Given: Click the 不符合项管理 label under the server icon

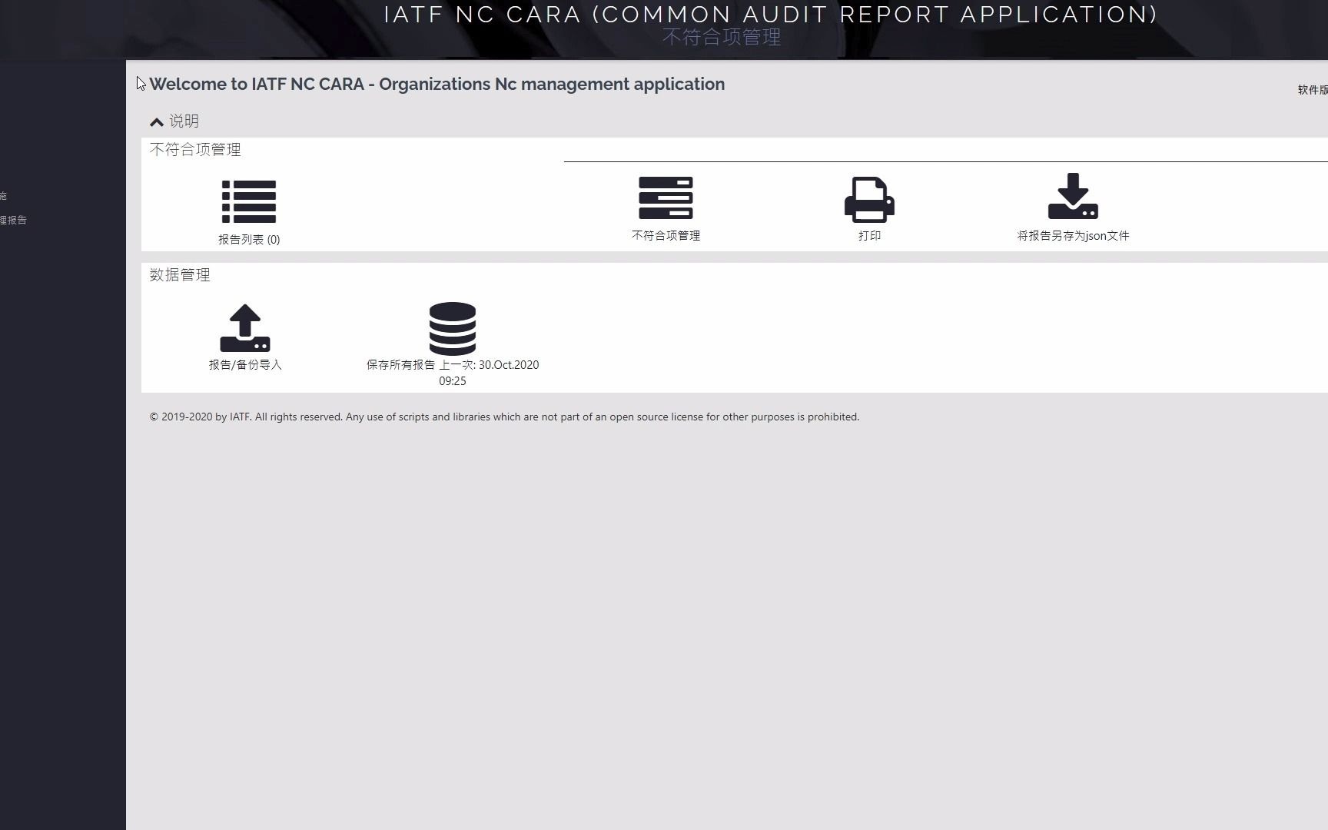Looking at the screenshot, I should pyautogui.click(x=666, y=236).
